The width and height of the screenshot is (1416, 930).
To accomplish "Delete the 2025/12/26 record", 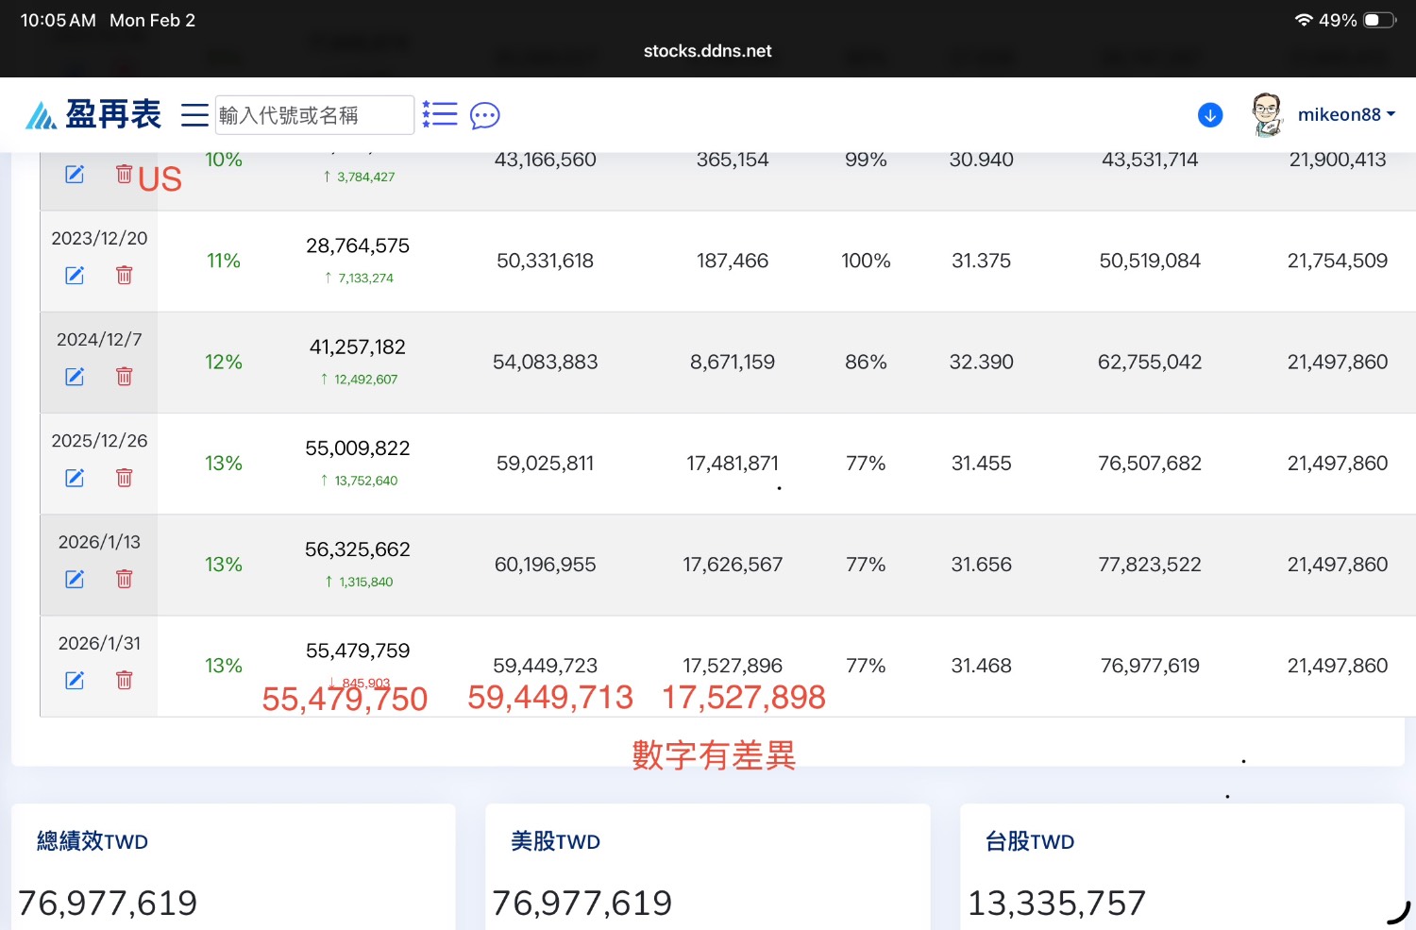I will point(124,478).
